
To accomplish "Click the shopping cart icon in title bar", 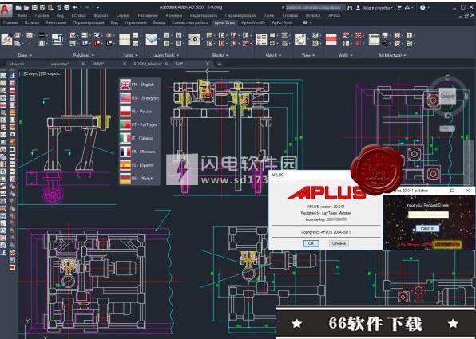I will pyautogui.click(x=399, y=8).
